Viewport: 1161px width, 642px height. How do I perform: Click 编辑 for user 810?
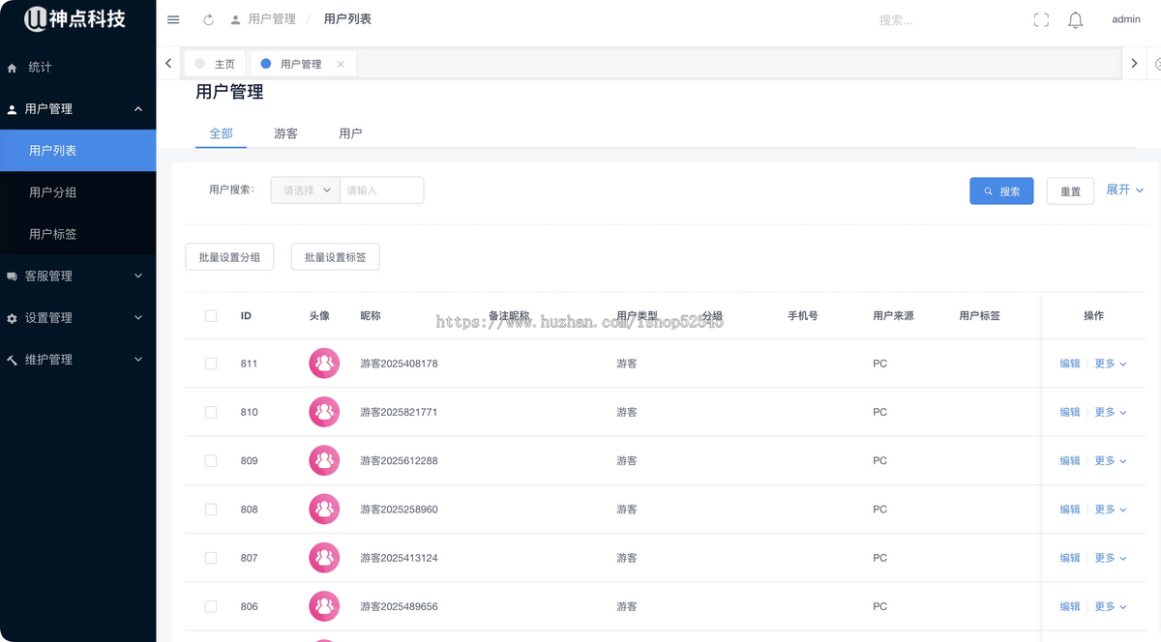tap(1069, 412)
